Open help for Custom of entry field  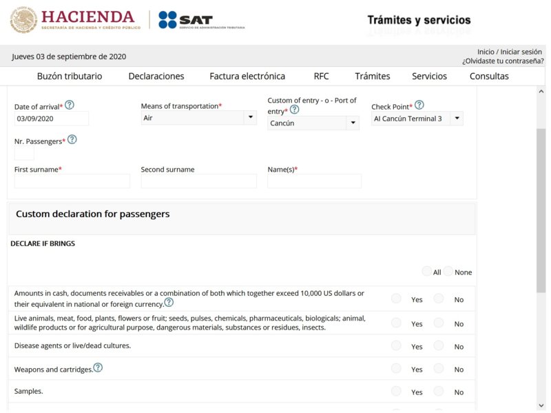pos(294,110)
